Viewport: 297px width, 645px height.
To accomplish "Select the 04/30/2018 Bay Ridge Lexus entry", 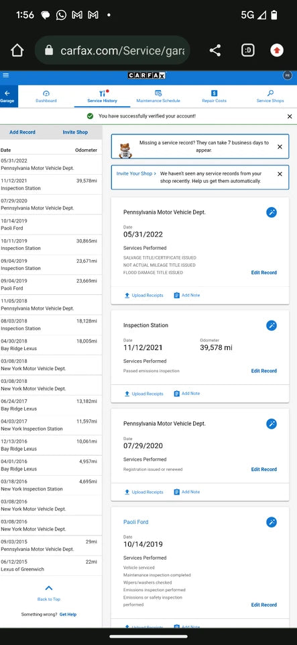I will click(51, 345).
